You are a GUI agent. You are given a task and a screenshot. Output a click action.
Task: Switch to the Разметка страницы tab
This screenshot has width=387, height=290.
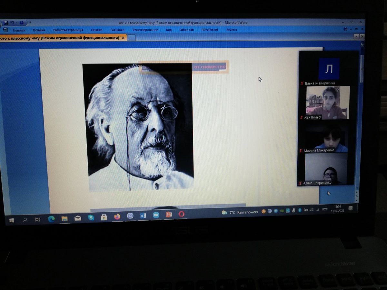click(68, 30)
